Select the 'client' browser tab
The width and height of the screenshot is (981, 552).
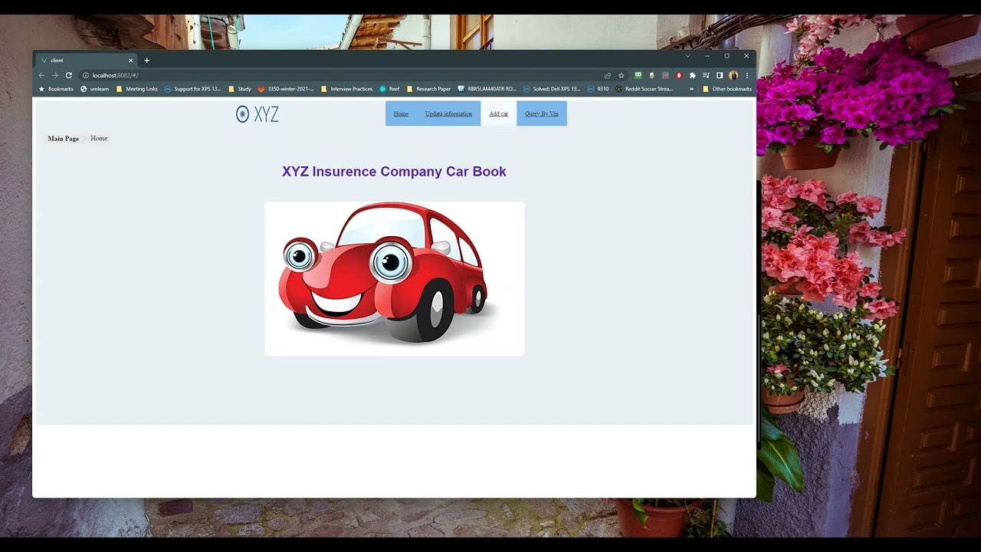pyautogui.click(x=86, y=61)
